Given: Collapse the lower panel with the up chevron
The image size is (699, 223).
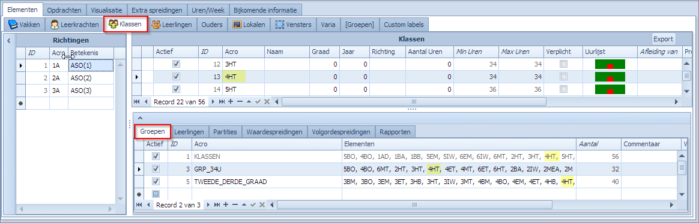Looking at the screenshot, I should [x=139, y=118].
